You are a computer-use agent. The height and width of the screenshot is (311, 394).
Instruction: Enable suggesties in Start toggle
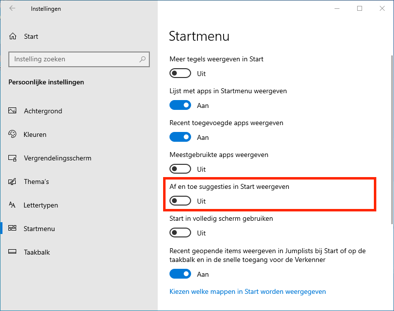[180, 201]
